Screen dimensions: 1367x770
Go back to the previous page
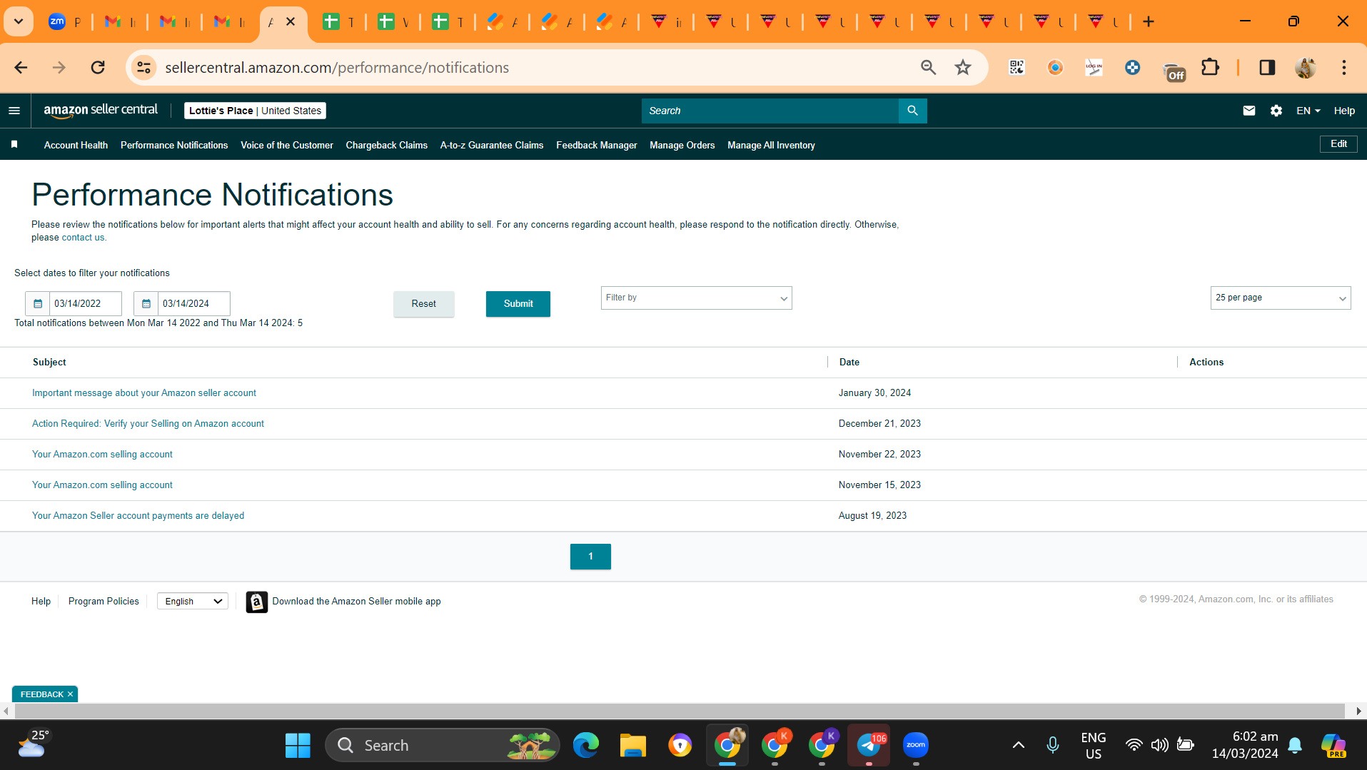tap(21, 67)
